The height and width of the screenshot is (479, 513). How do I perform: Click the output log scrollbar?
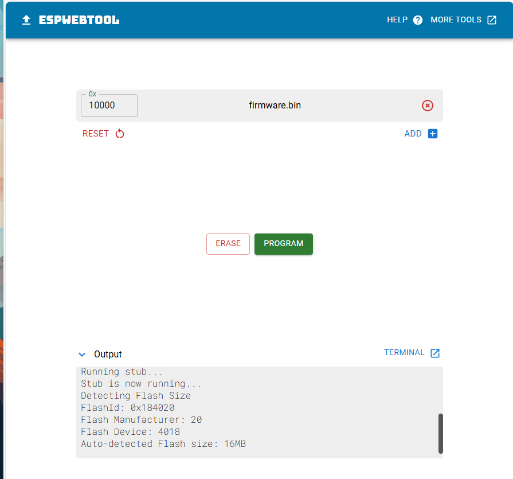coord(440,433)
